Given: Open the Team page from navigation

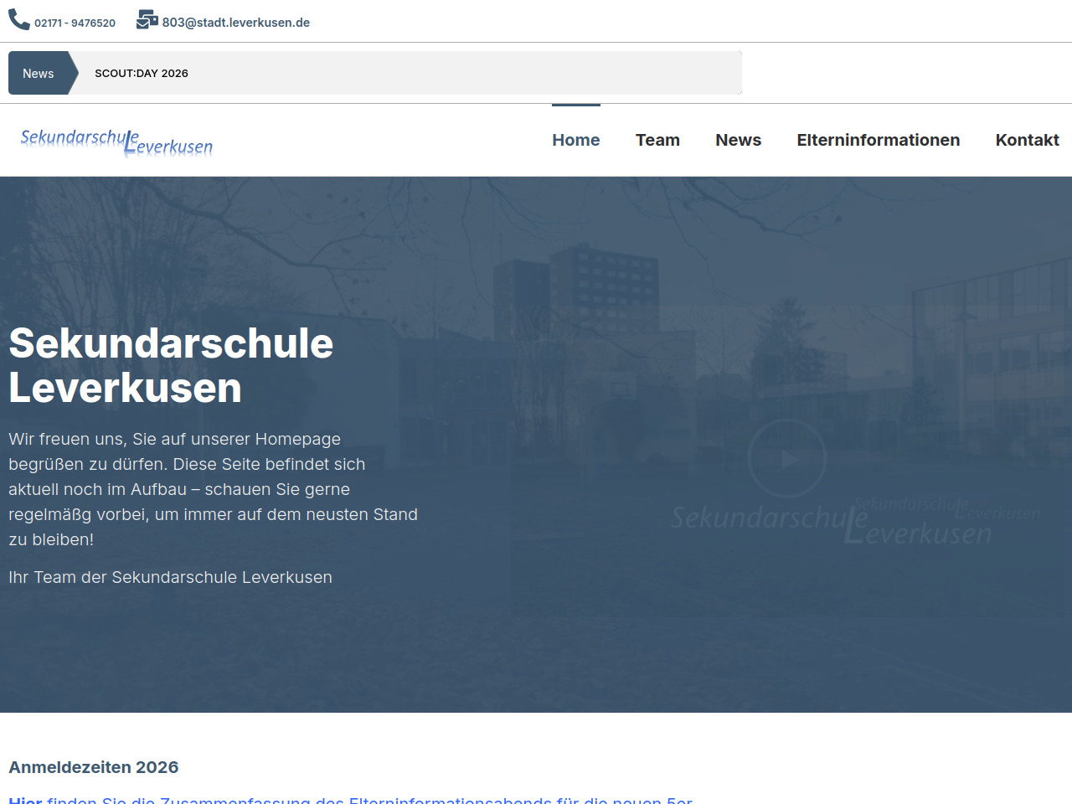Looking at the screenshot, I should [x=657, y=140].
